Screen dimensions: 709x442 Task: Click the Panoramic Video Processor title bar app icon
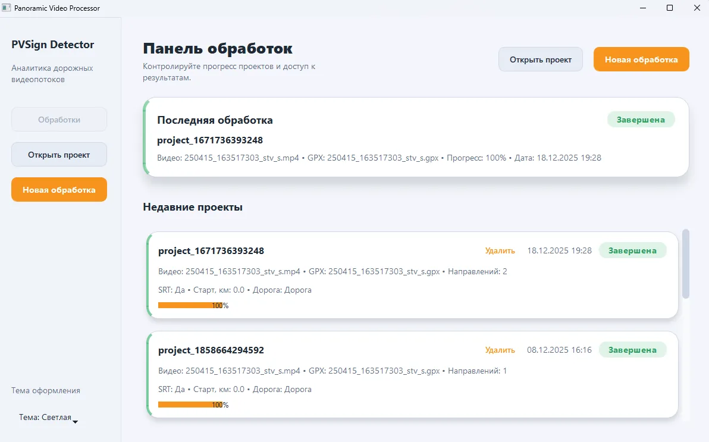7,8
